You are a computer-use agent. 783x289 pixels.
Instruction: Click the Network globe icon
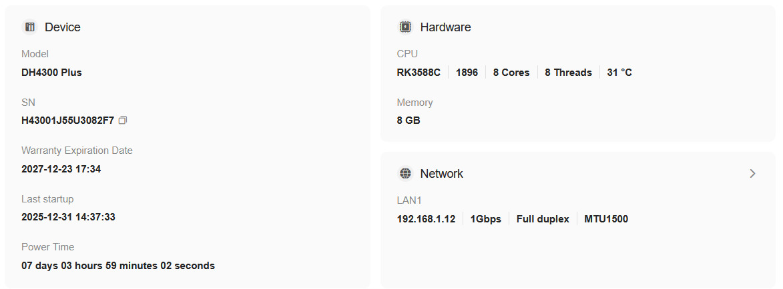tap(405, 174)
